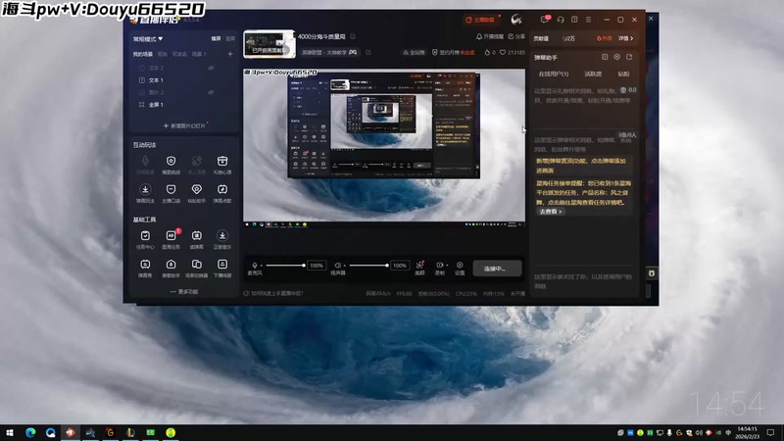Expand the 常规模式 mode dropdown

pyautogui.click(x=148, y=38)
